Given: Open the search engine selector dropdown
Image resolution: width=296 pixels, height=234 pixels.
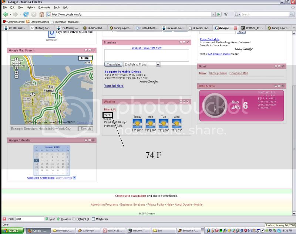Looking at the screenshot, I should pyautogui.click(x=238, y=14).
